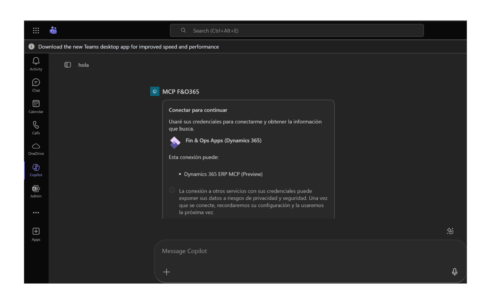The image size is (491, 304).
Task: Click the Fin & Ops Apps connector logo
Action: click(175, 142)
